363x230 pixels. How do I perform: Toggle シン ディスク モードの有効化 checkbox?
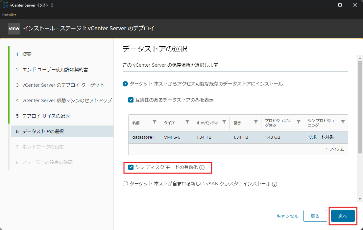click(131, 167)
